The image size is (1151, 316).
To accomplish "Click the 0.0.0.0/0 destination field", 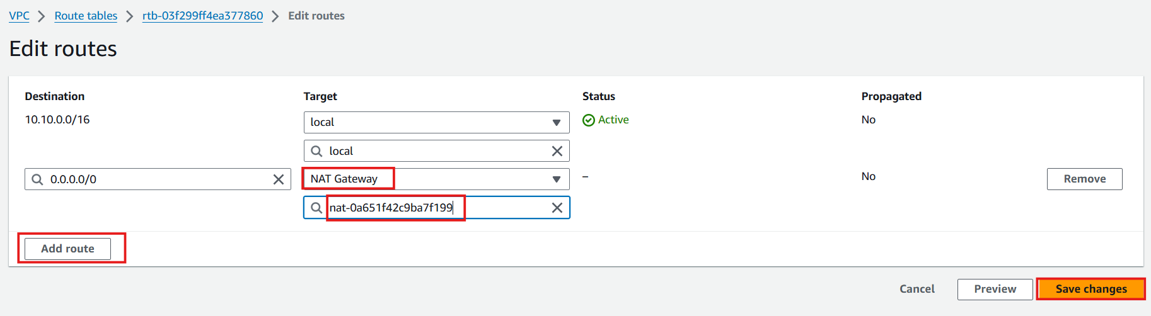I will tap(158, 179).
